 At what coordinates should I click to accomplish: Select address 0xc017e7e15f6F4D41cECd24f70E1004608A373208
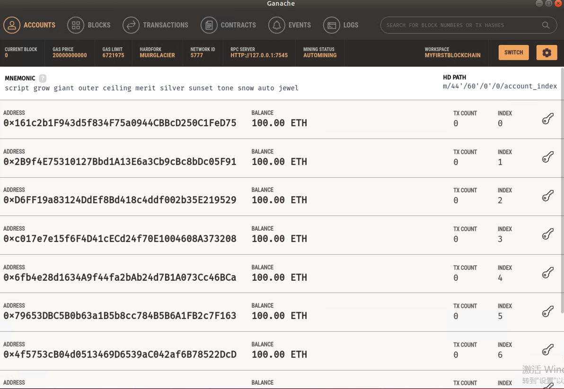[120, 239]
